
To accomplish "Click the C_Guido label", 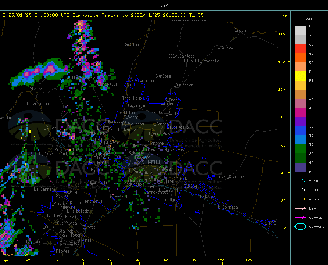I will tap(49, 128).
